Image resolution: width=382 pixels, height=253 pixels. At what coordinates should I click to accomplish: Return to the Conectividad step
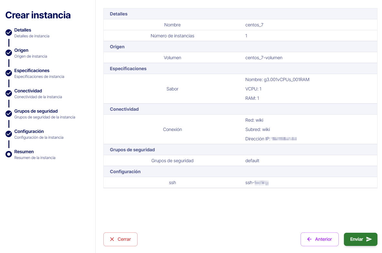(28, 91)
